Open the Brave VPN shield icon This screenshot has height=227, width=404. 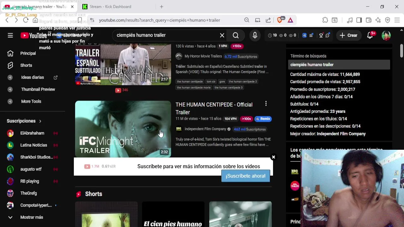(388, 20)
